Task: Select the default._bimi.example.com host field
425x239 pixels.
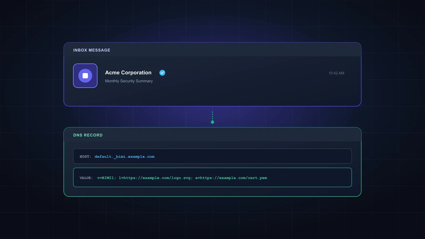Action: (212, 156)
